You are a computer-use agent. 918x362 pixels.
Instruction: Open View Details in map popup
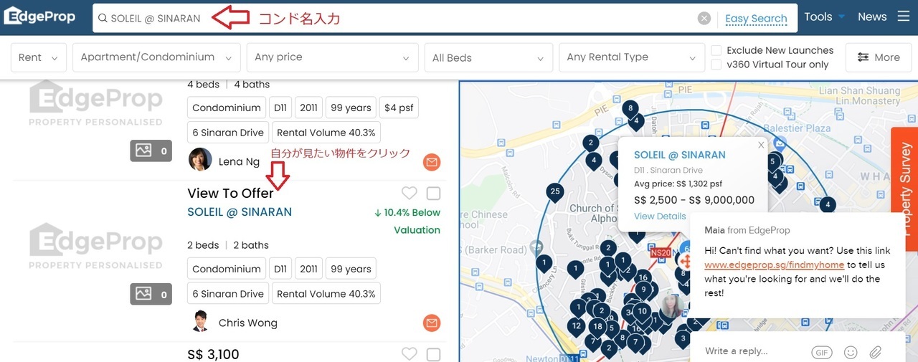coord(660,216)
